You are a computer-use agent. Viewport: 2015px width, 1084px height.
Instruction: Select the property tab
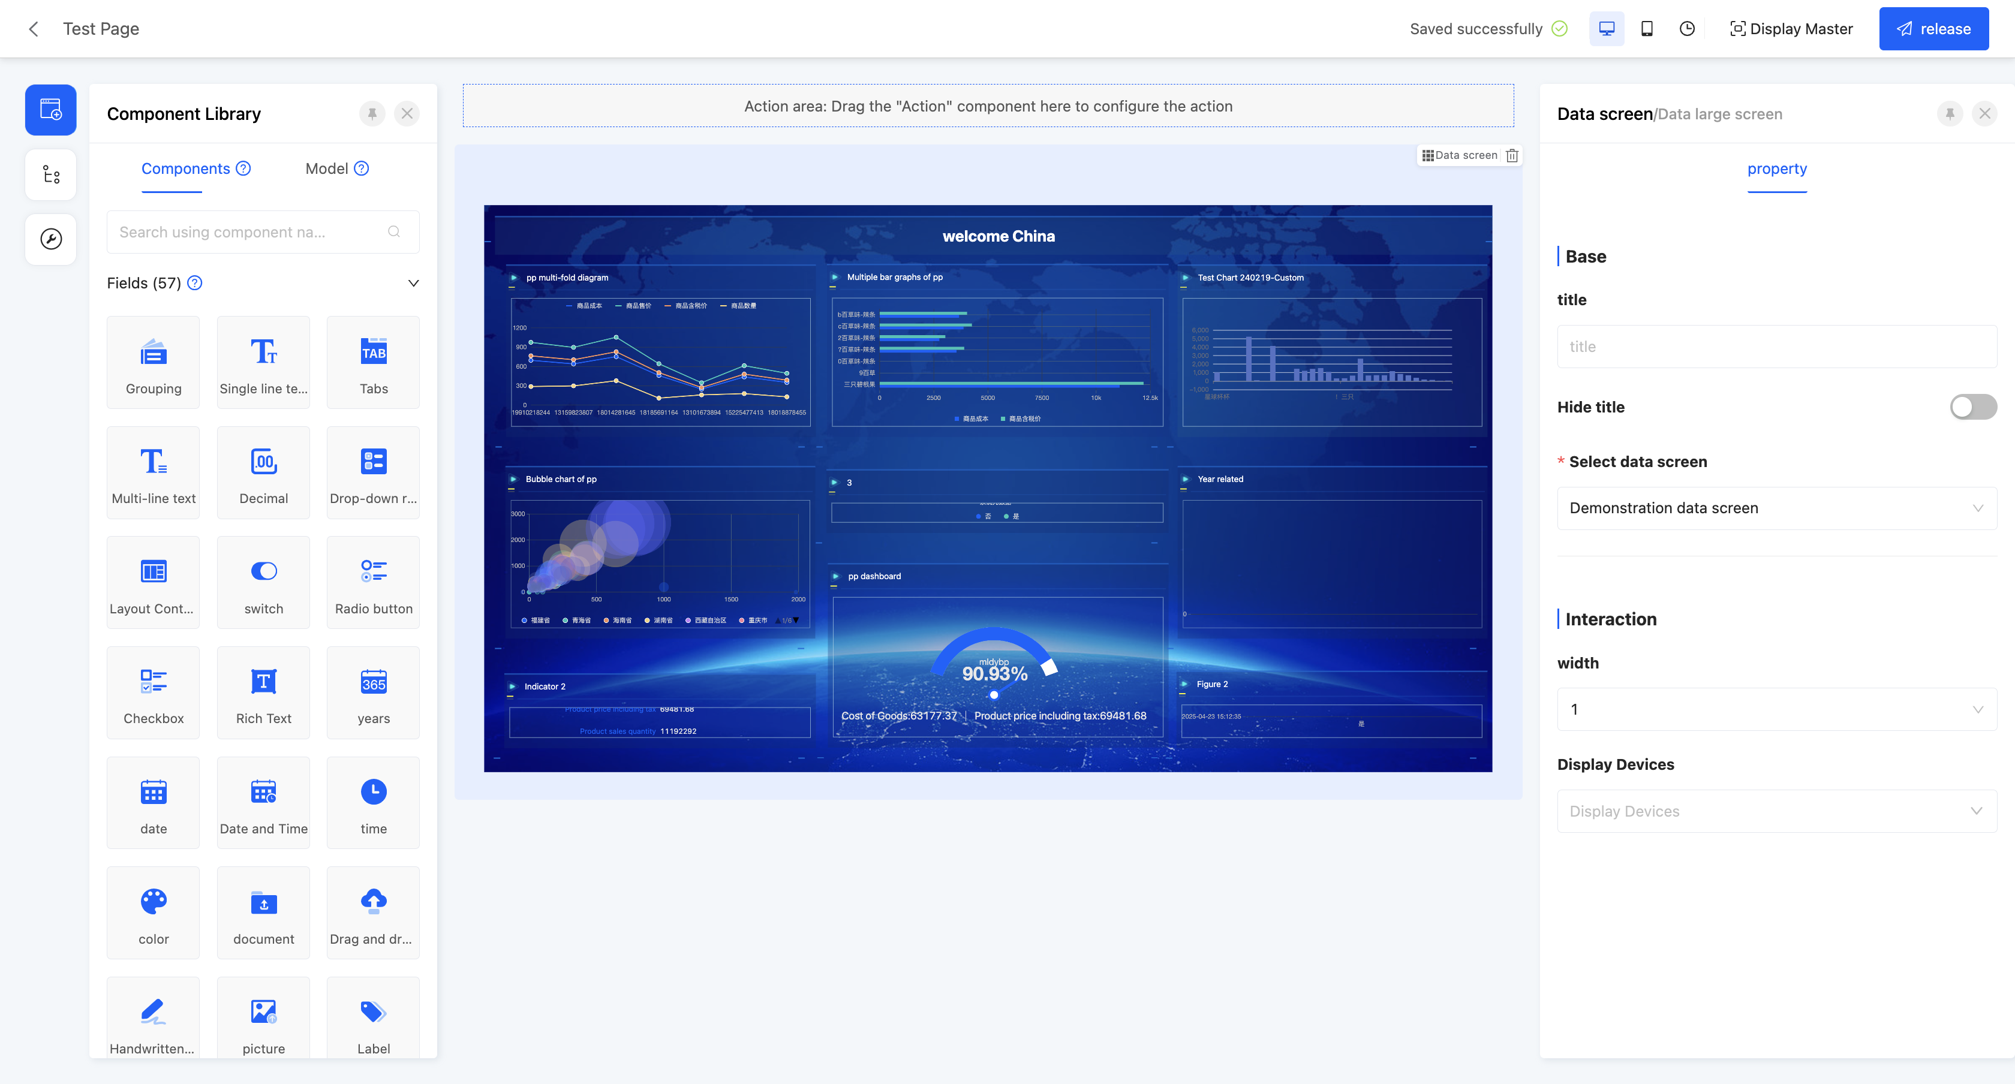click(x=1776, y=169)
